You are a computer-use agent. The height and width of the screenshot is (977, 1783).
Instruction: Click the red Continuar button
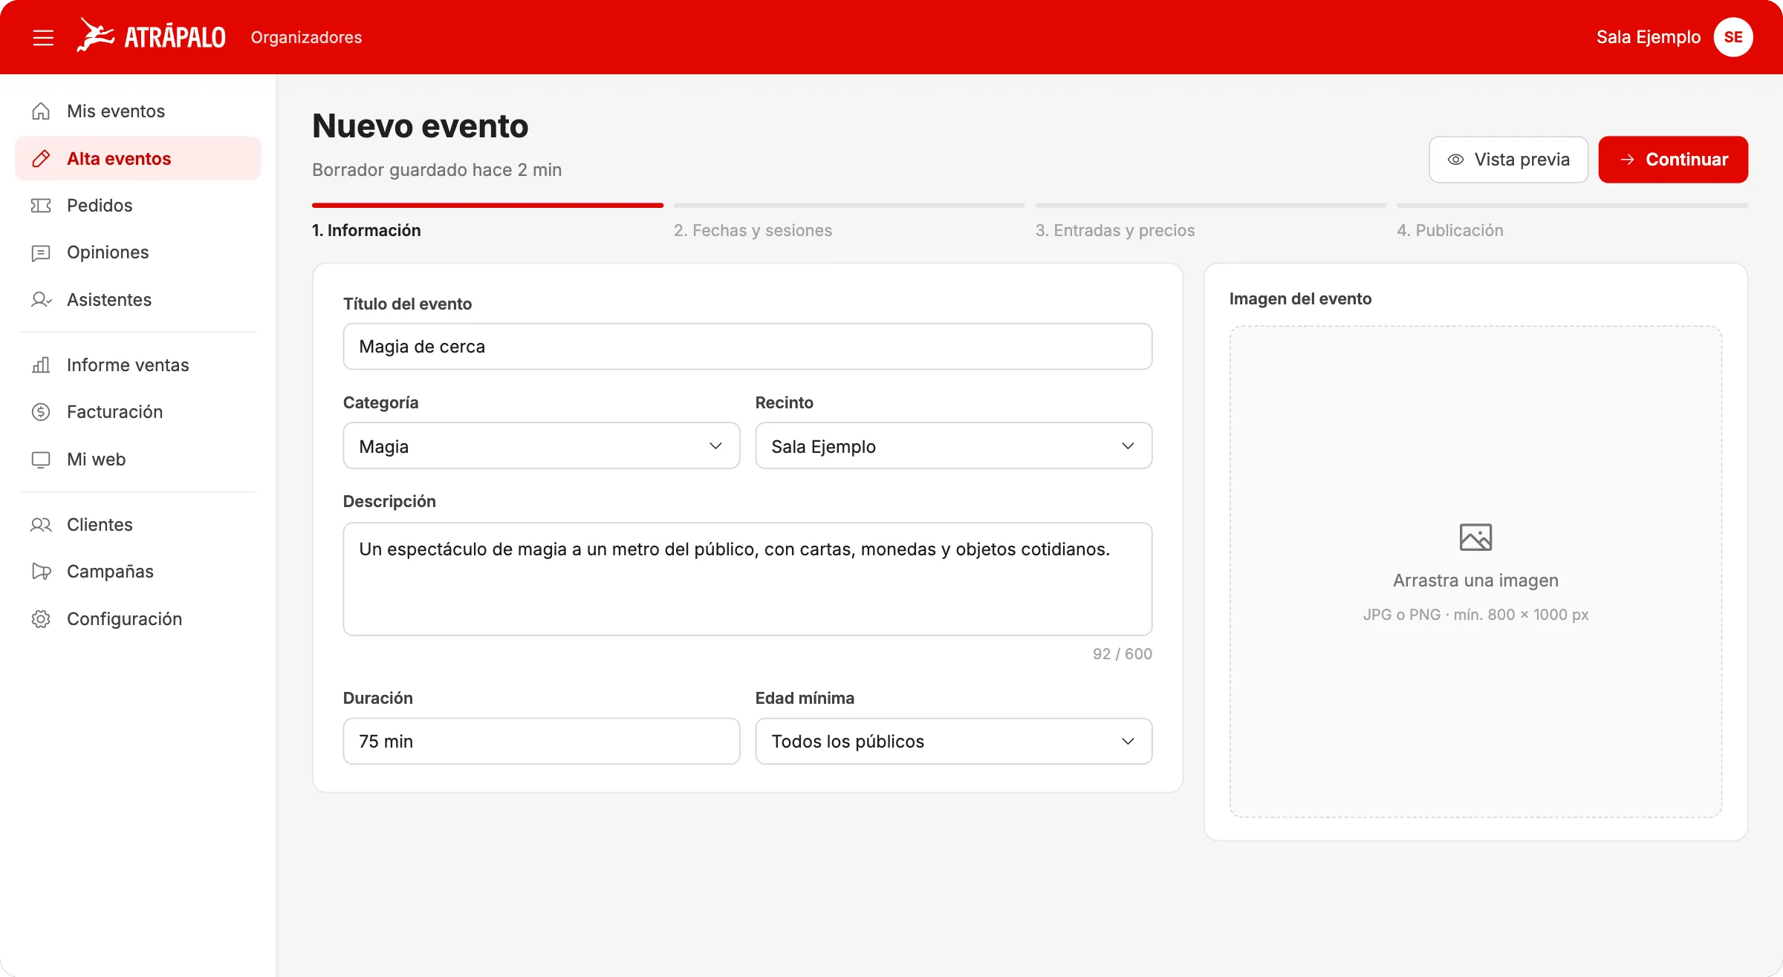[1673, 160]
